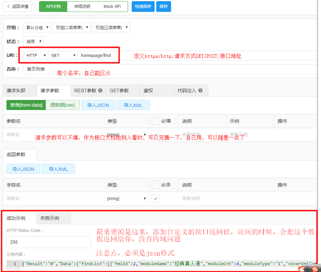
Task: Select the 请求头部 tab
Action: 20,91
